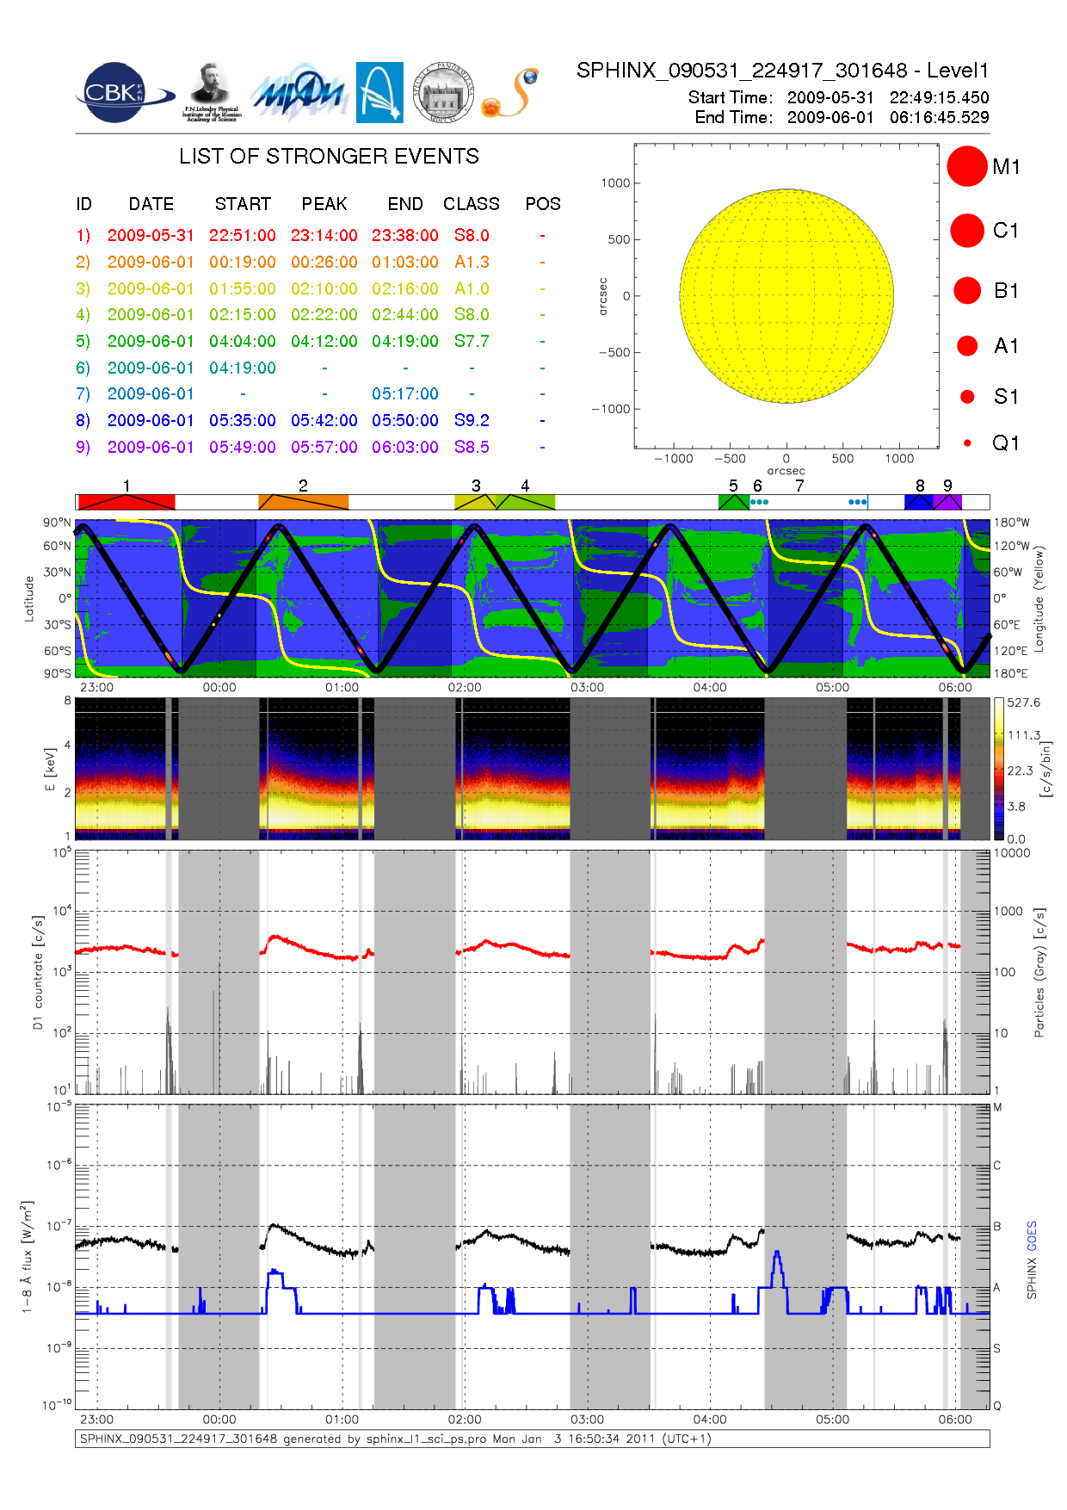This screenshot has width=1067, height=1510.
Task: Click the blue square arch logo
Action: tap(379, 93)
